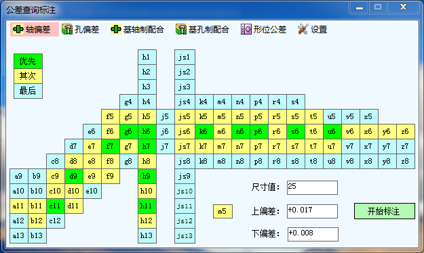Pick the z8 tolerance cell

[406, 161]
